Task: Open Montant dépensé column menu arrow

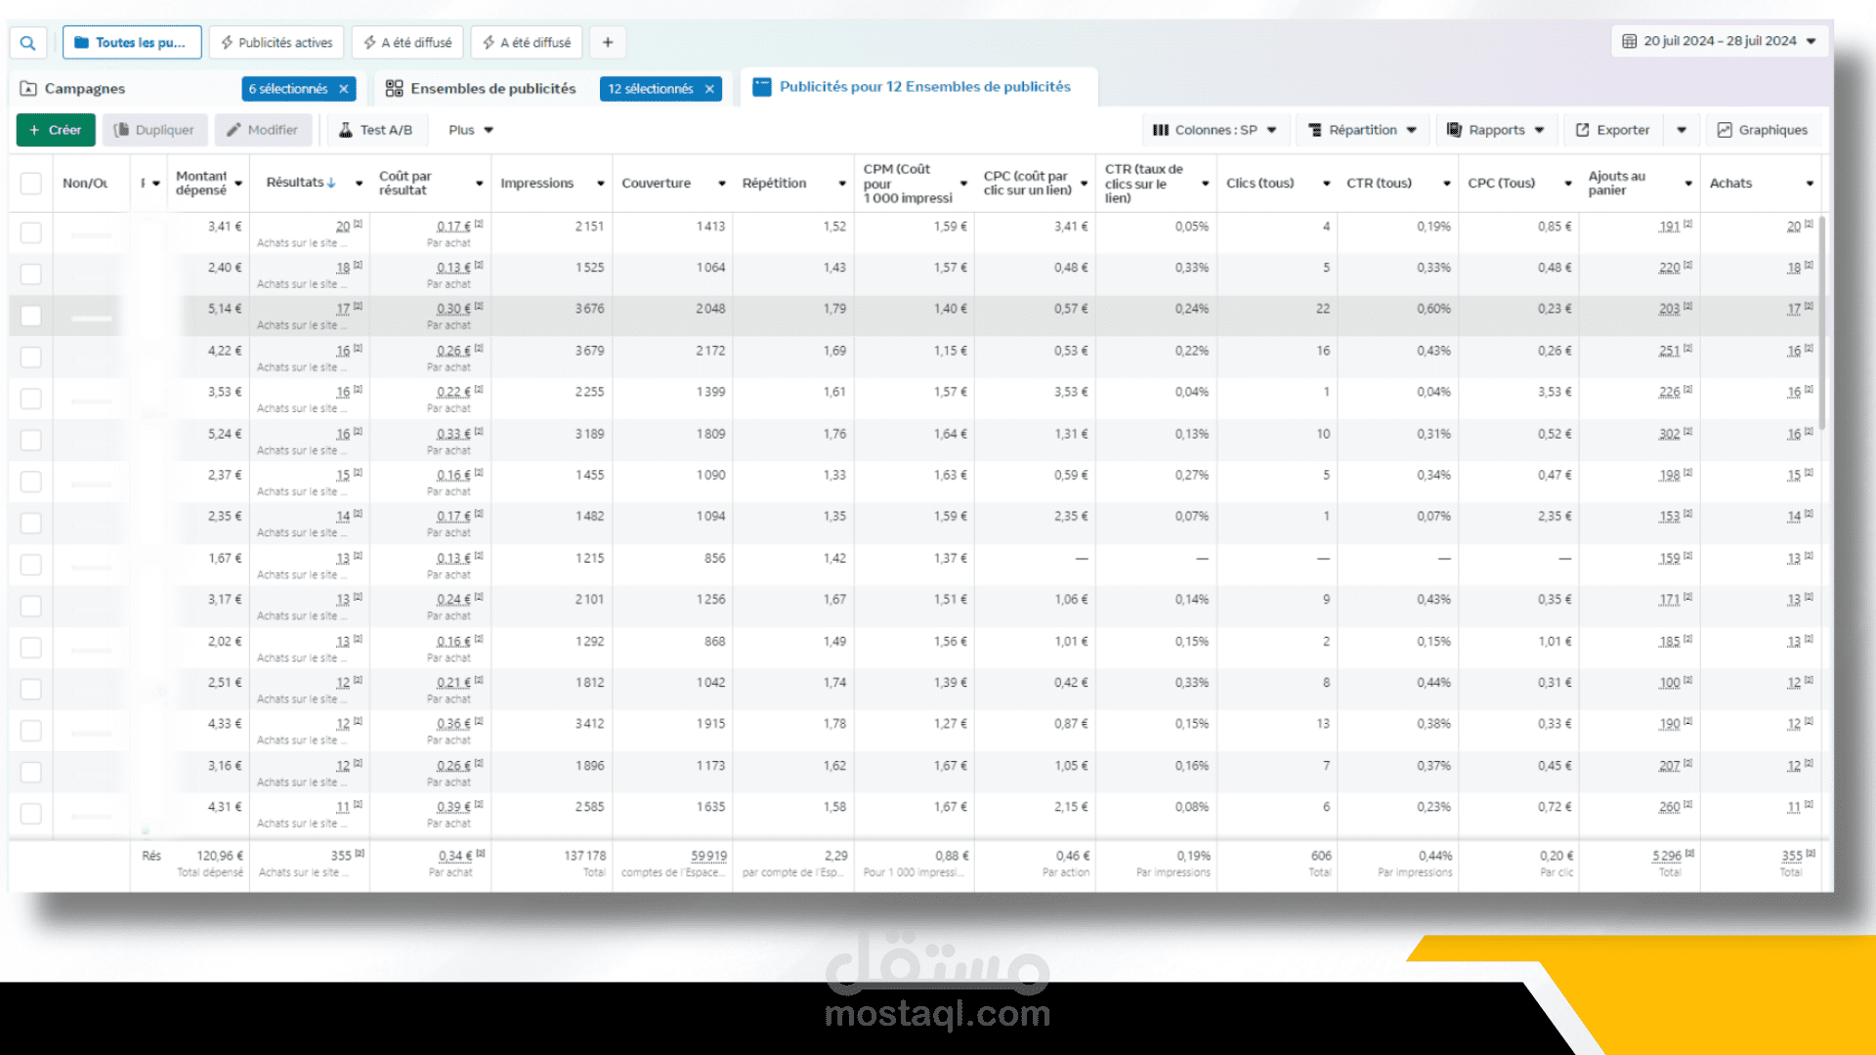Action: [237, 184]
